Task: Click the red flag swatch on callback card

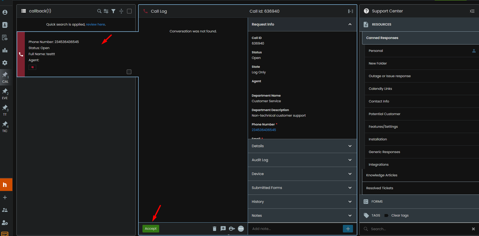Action: click(x=32, y=67)
